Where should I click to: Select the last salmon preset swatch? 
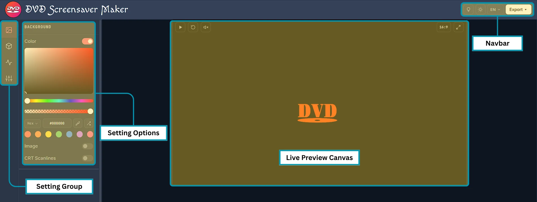(x=90, y=134)
